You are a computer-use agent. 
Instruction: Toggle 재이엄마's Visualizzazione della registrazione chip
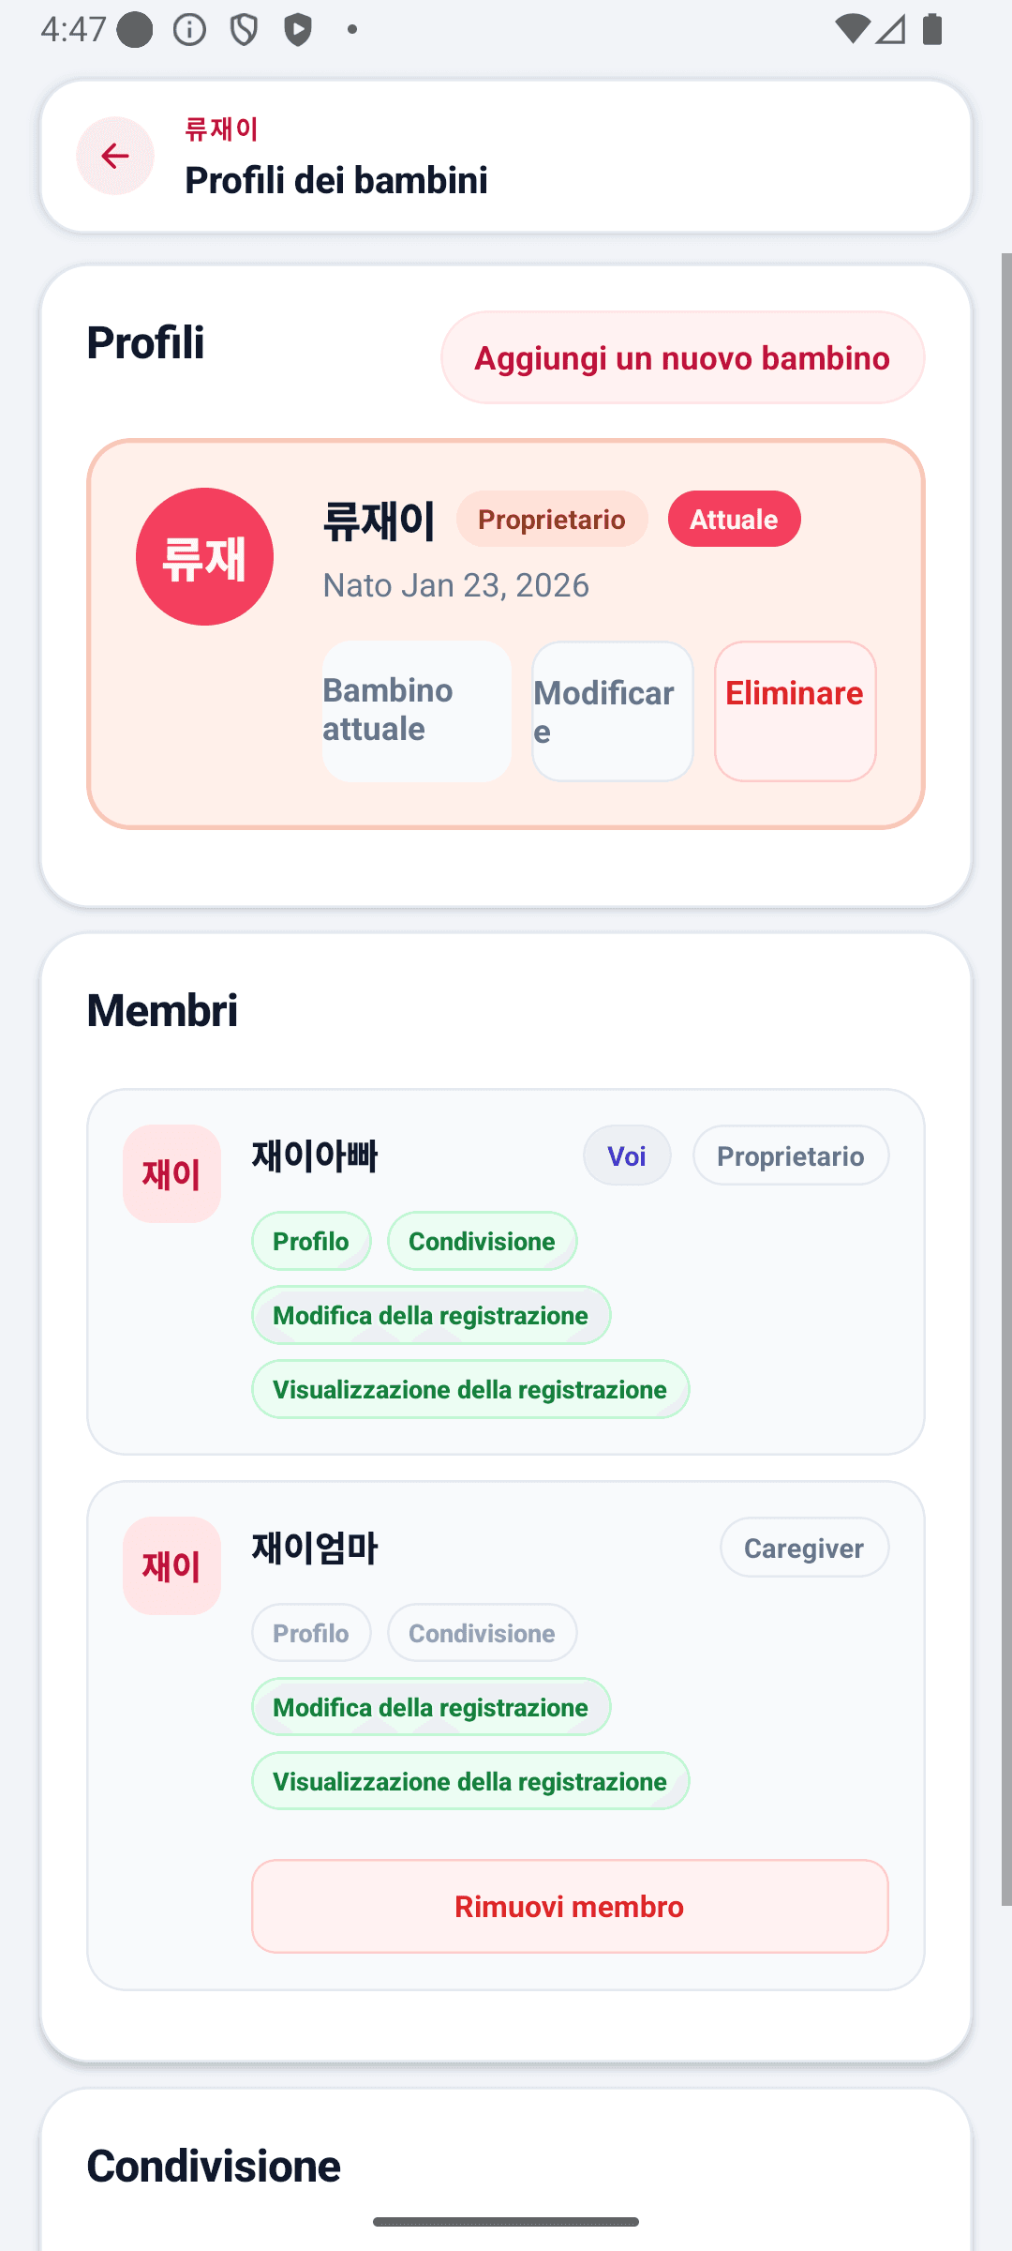470,1781
